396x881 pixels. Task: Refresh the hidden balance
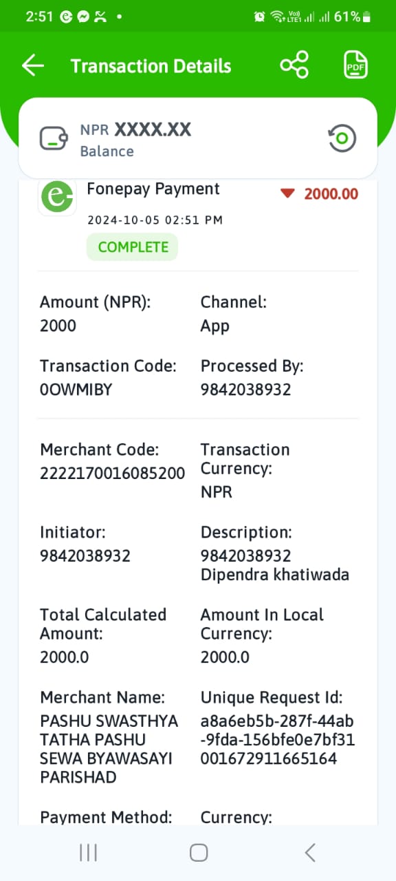(x=342, y=139)
